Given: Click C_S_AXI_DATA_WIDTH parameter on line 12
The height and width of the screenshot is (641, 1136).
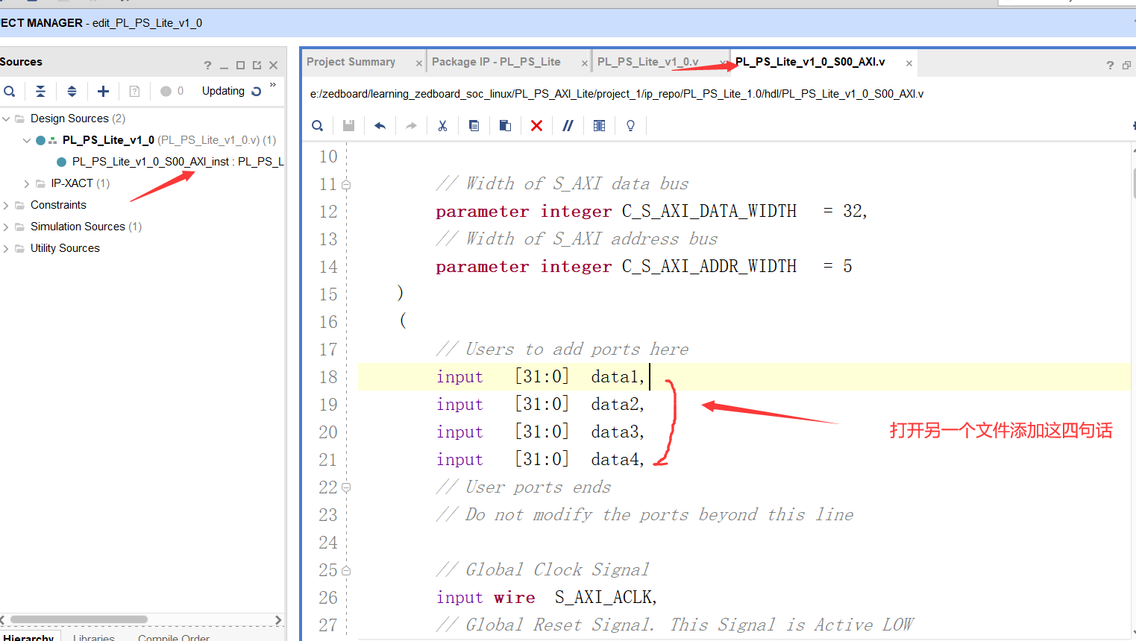Looking at the screenshot, I should pos(709,212).
